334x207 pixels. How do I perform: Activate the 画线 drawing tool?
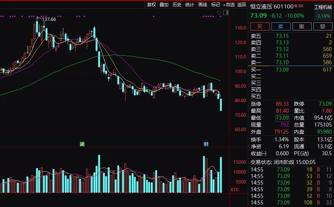tap(203, 5)
